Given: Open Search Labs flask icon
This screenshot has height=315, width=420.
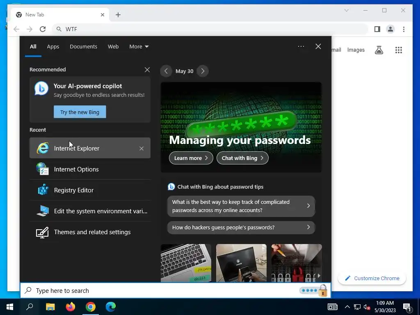Looking at the screenshot, I should pyautogui.click(x=379, y=50).
